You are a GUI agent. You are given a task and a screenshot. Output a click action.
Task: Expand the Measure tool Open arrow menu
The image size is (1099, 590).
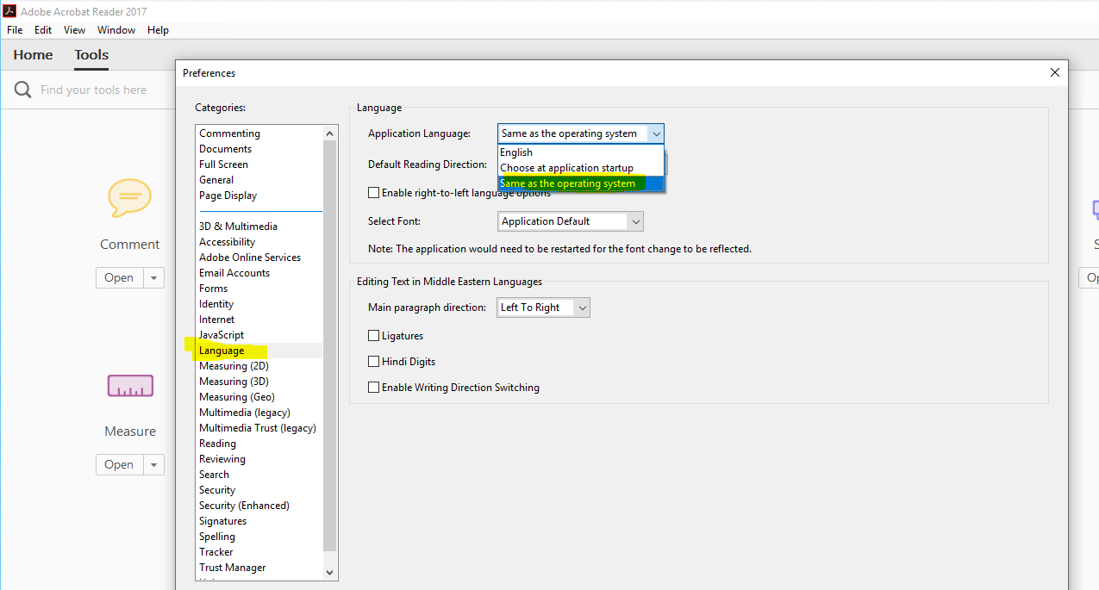[153, 464]
